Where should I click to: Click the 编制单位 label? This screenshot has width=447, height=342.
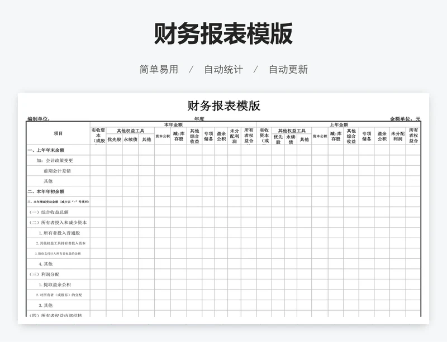[x=39, y=119]
